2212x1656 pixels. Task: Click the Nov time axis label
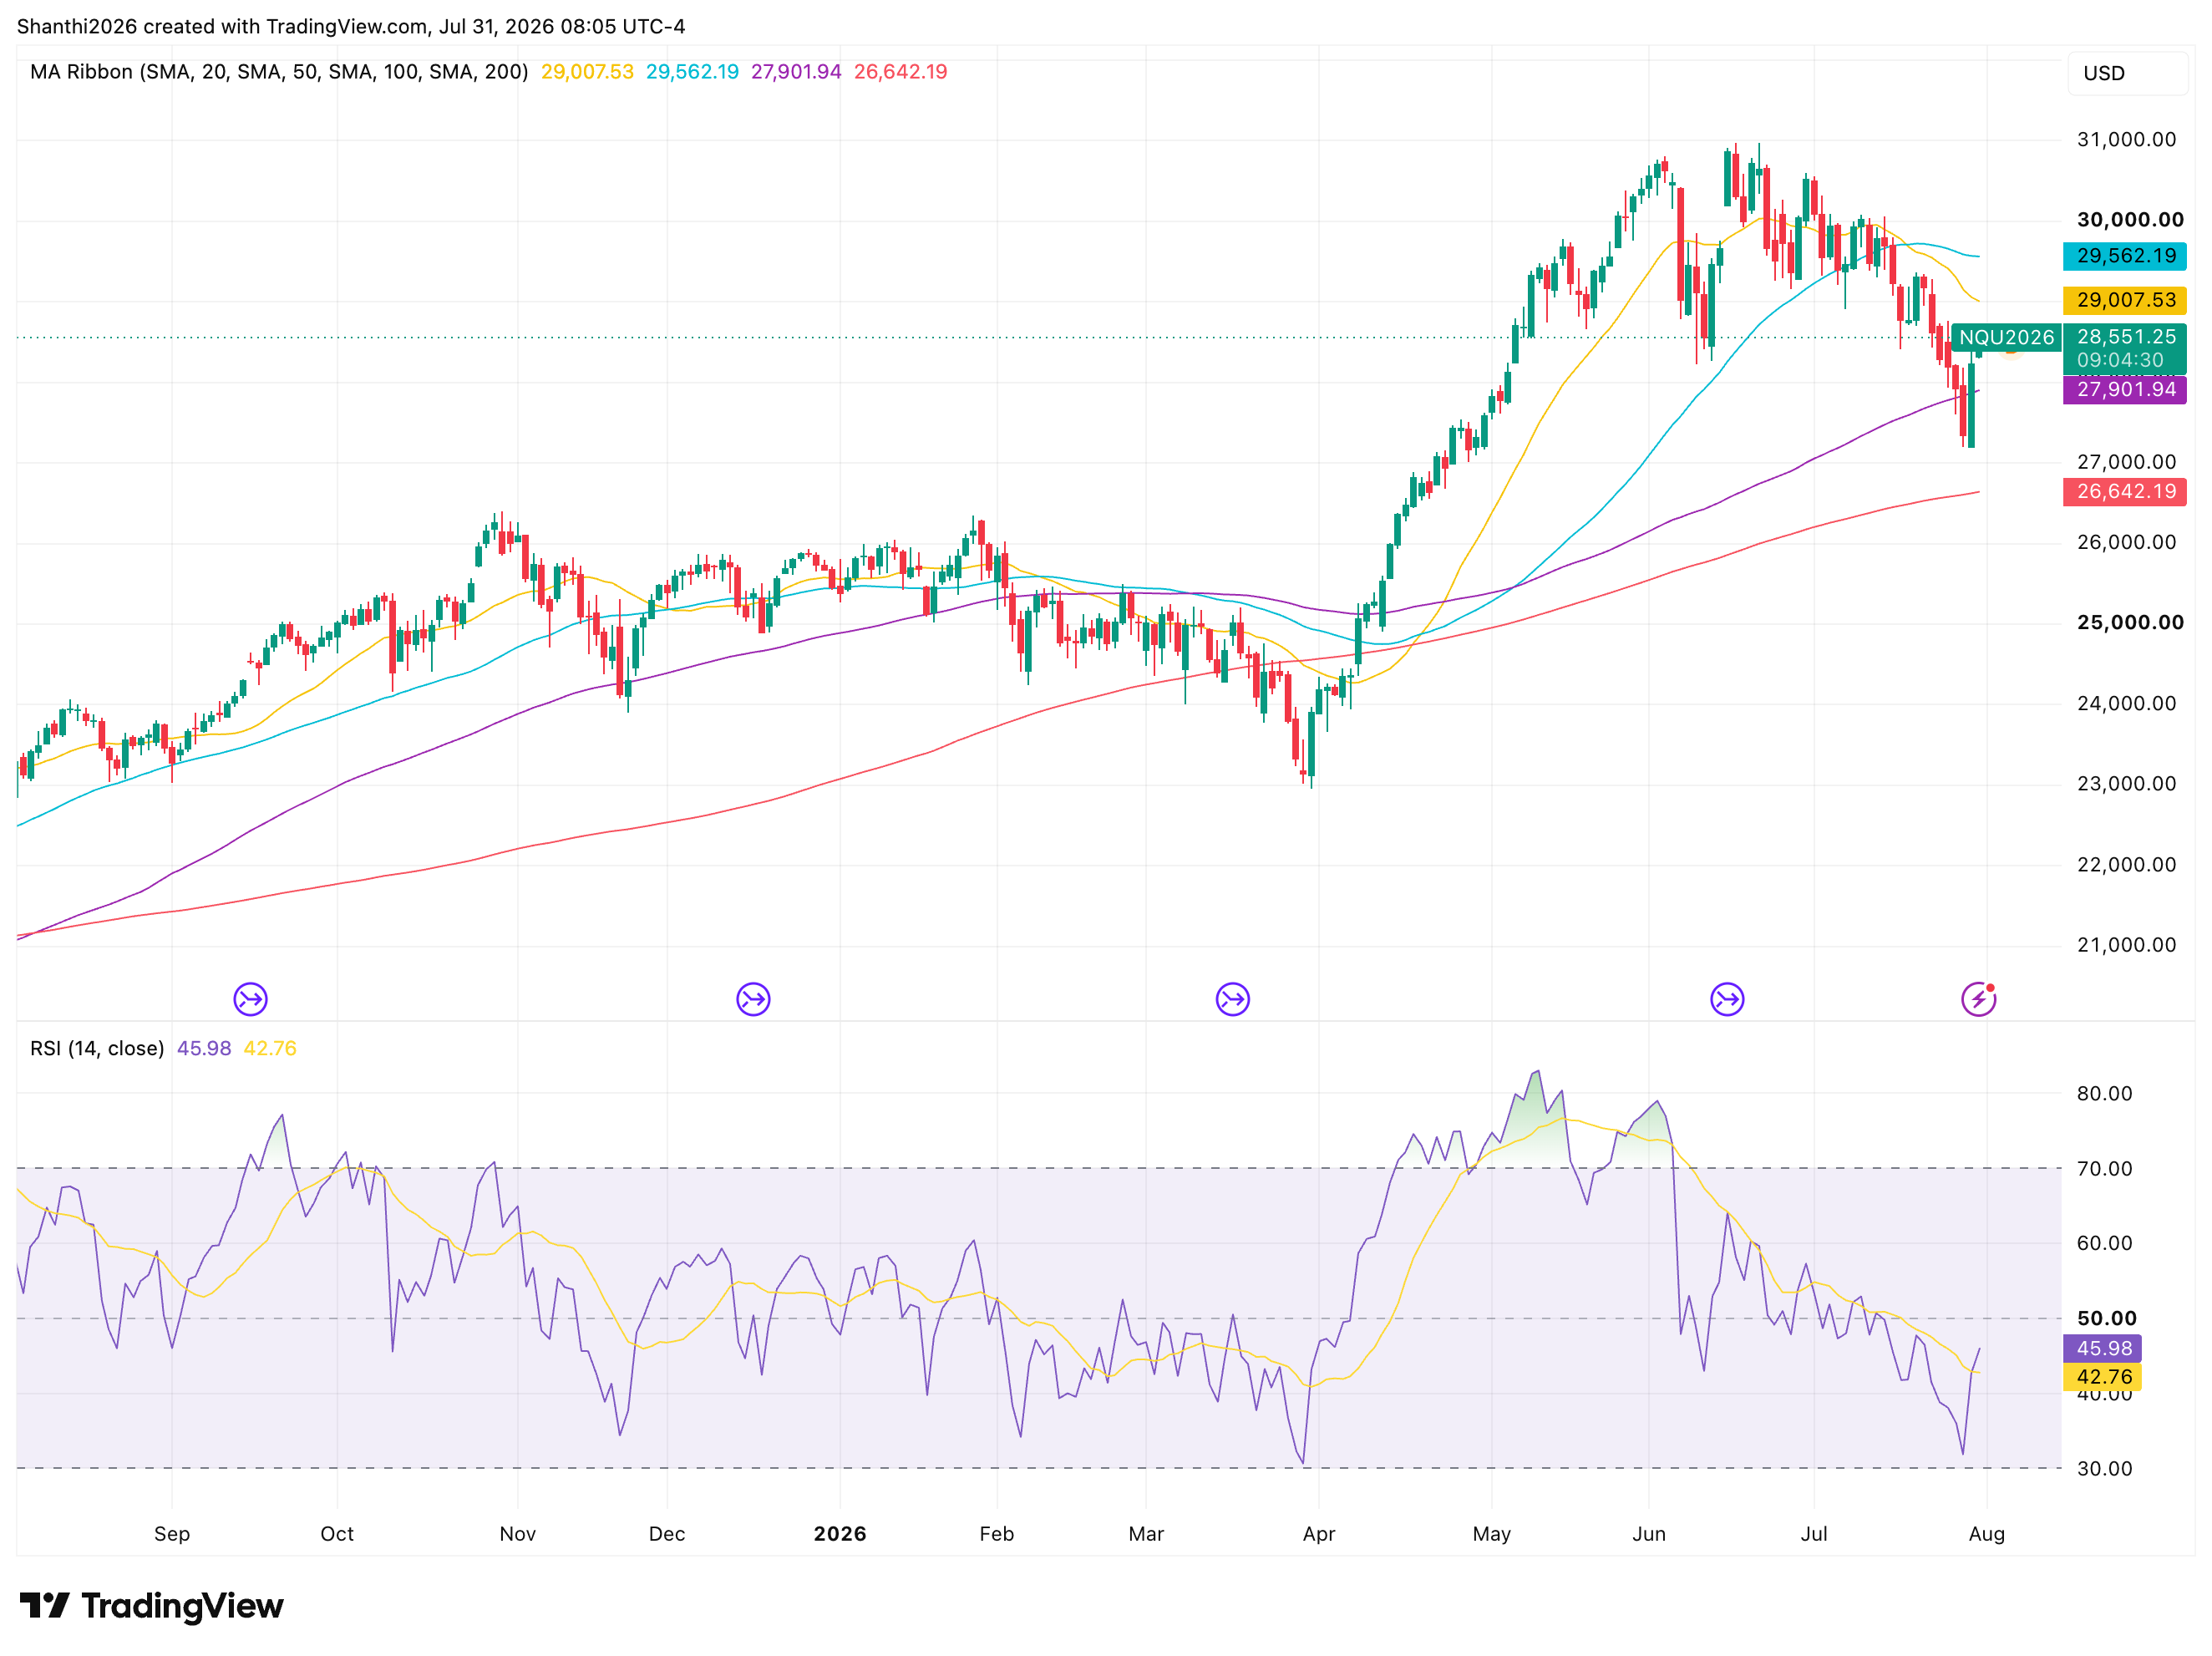click(x=518, y=1534)
